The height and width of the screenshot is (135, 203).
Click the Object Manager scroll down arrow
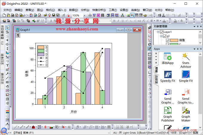[200, 43]
